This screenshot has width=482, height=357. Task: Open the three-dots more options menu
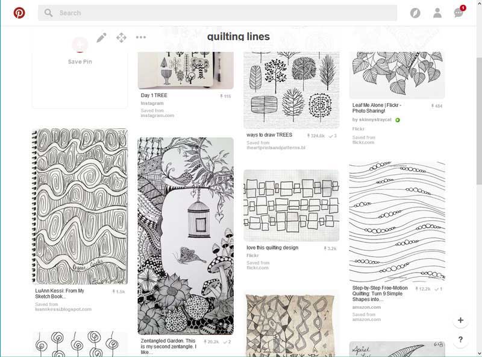(x=141, y=37)
